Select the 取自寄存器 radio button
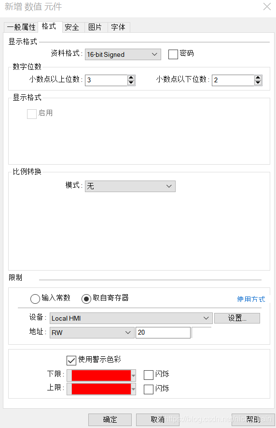Screen dimensions: 276x428 [x=86, y=298]
